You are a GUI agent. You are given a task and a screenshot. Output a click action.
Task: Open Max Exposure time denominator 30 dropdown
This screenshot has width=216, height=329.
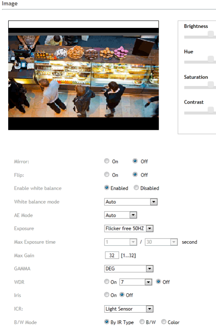161,242
